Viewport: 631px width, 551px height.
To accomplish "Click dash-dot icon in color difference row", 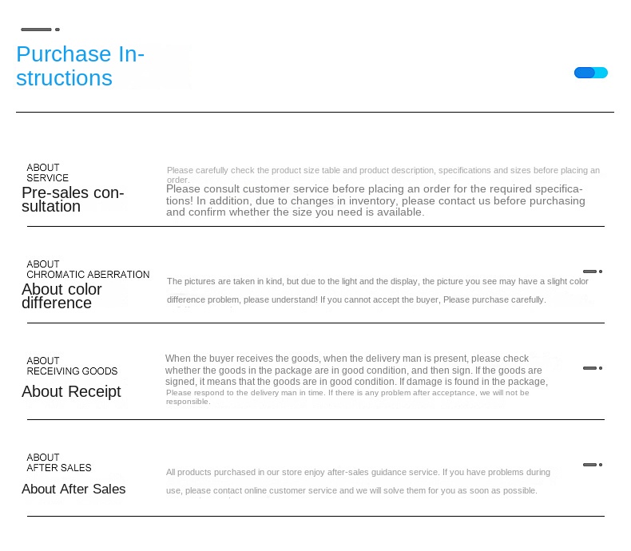I will pyautogui.click(x=592, y=272).
